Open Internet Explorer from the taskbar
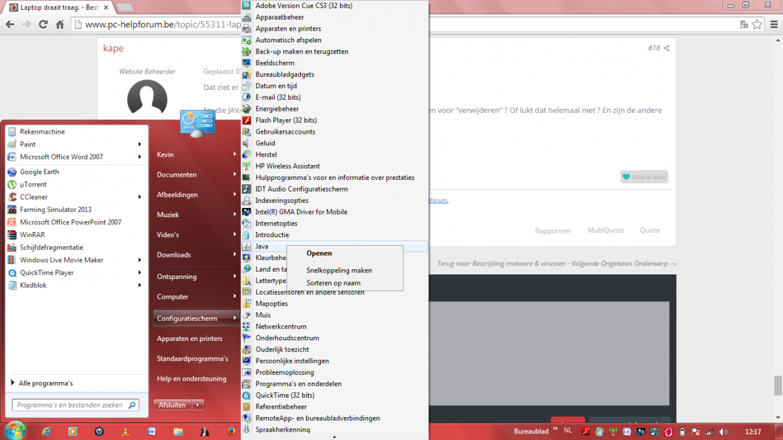This screenshot has height=440, width=783. 47,431
